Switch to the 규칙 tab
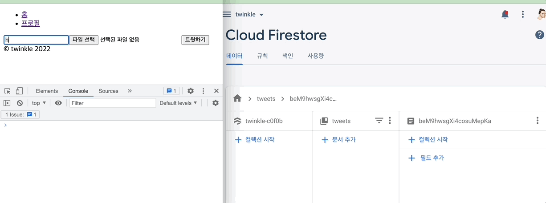 point(262,56)
